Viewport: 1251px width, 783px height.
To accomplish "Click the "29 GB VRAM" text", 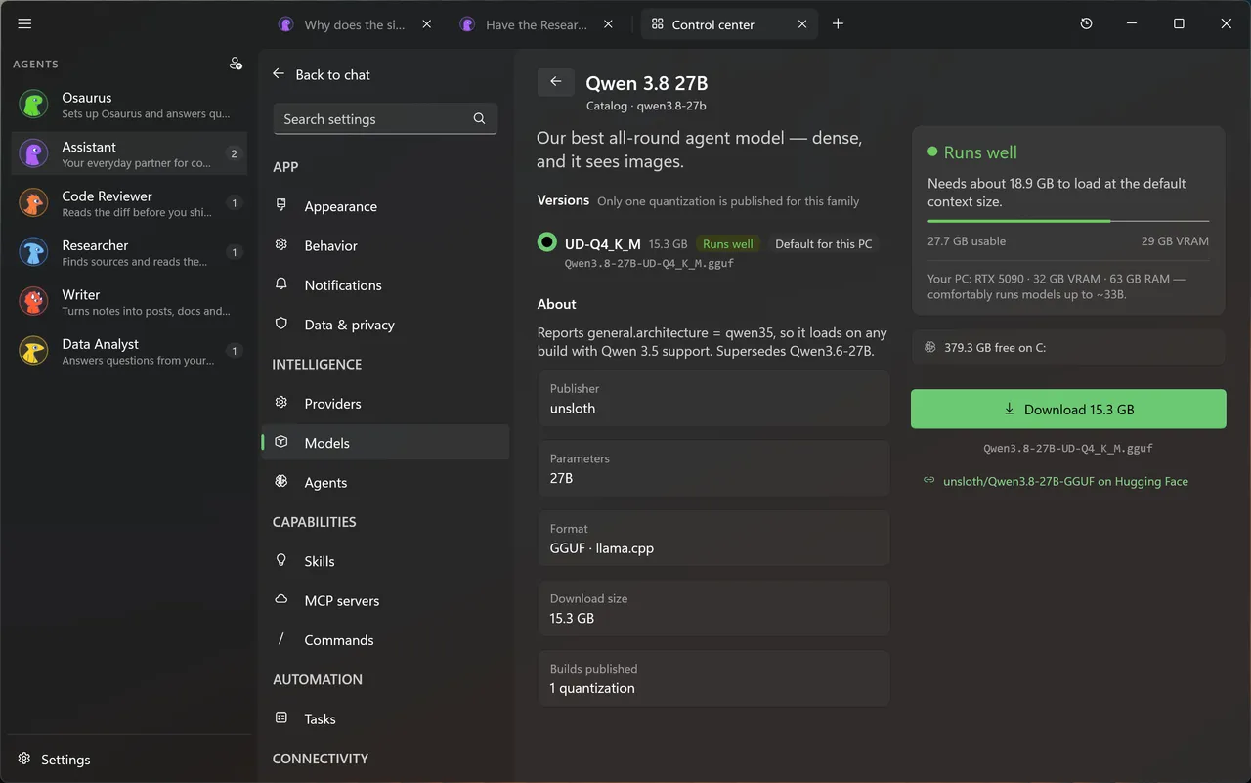I will (x=1175, y=240).
